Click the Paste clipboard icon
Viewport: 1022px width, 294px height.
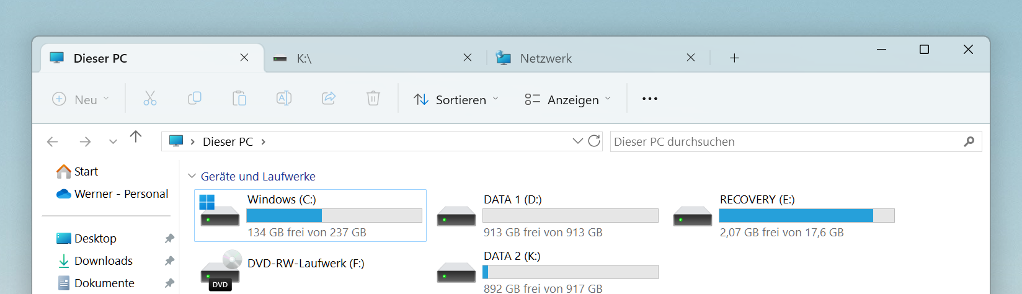239,99
